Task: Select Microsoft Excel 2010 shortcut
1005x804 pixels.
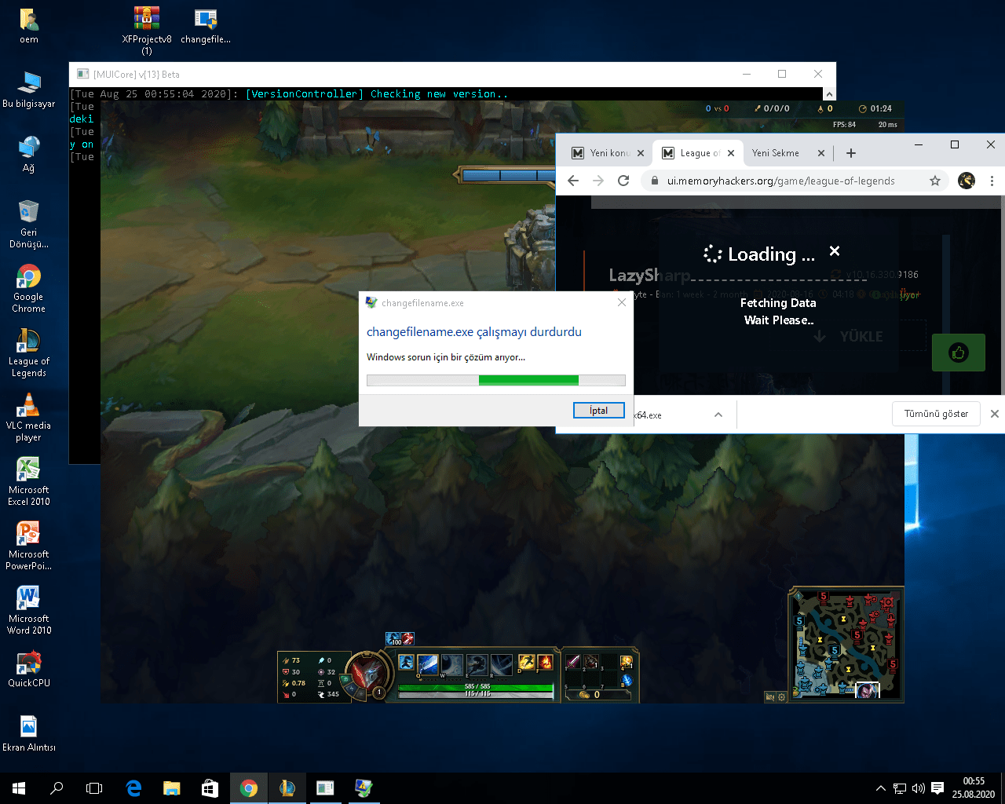Action: click(x=29, y=482)
